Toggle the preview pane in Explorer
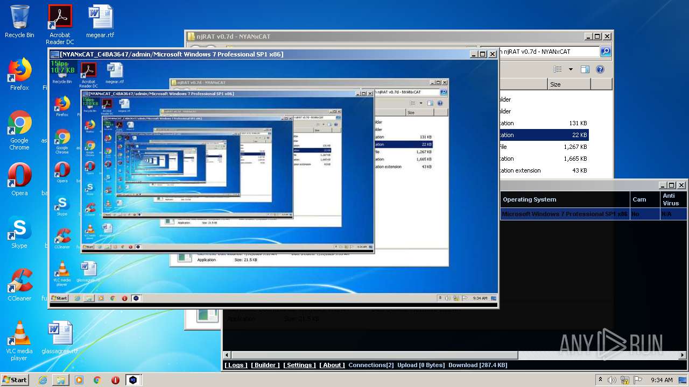Screen dimensions: 689x387 coord(585,69)
